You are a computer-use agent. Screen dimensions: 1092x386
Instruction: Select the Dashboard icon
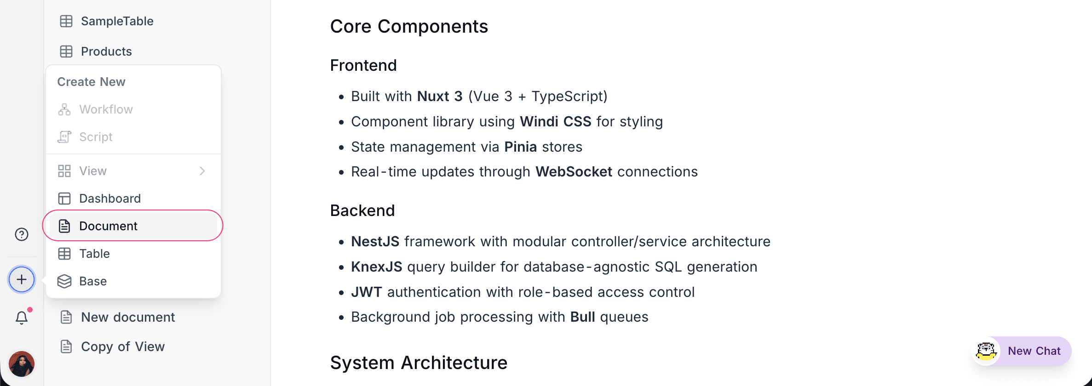(64, 198)
